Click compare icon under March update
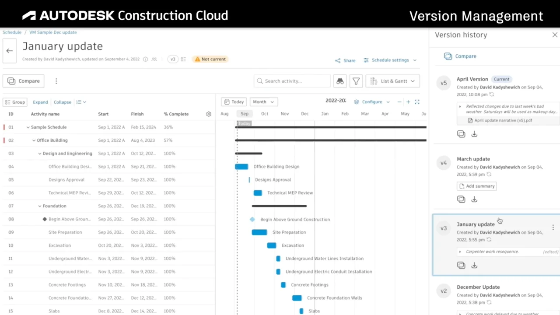The image size is (560, 315). pyautogui.click(x=461, y=199)
